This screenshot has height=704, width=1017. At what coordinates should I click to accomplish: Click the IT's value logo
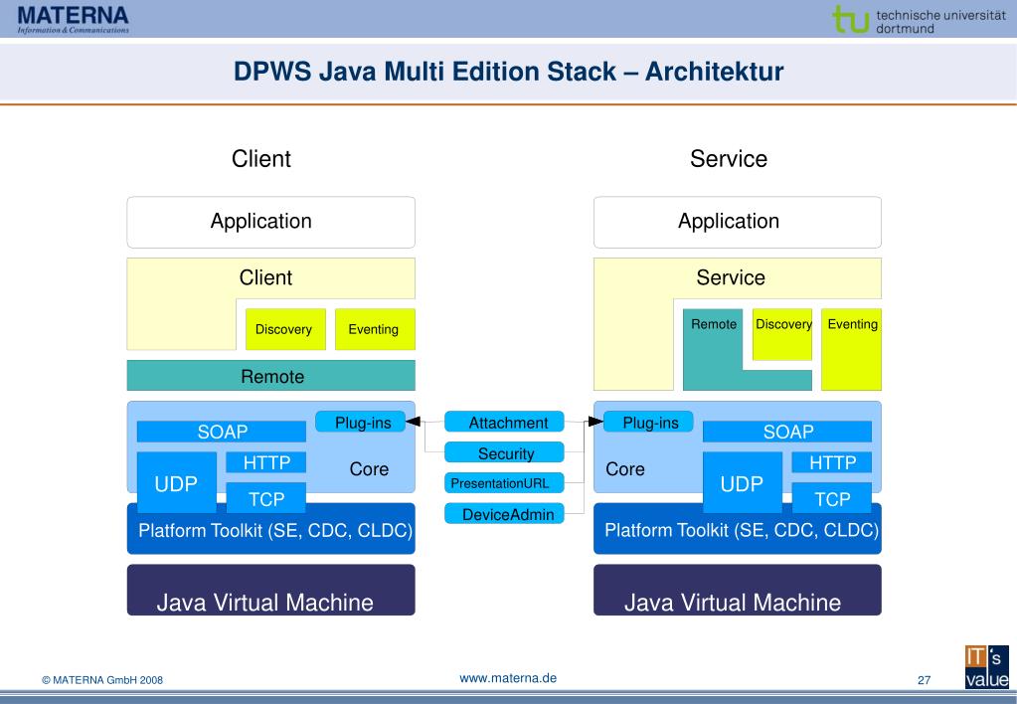tap(986, 667)
